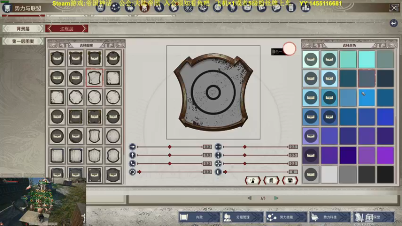The height and width of the screenshot is (226, 402).
Task: Click the mirror value field showing 0
Action: (293, 172)
